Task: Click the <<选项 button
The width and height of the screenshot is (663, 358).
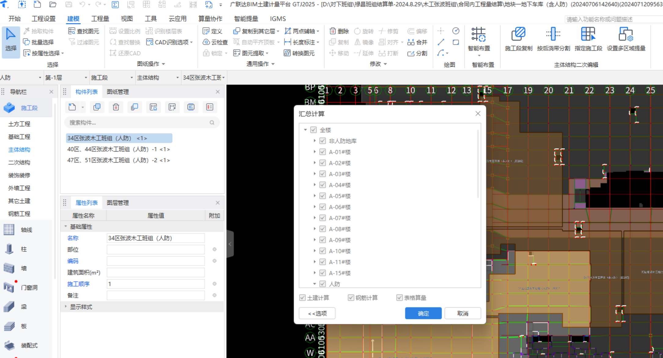Action: point(317,313)
